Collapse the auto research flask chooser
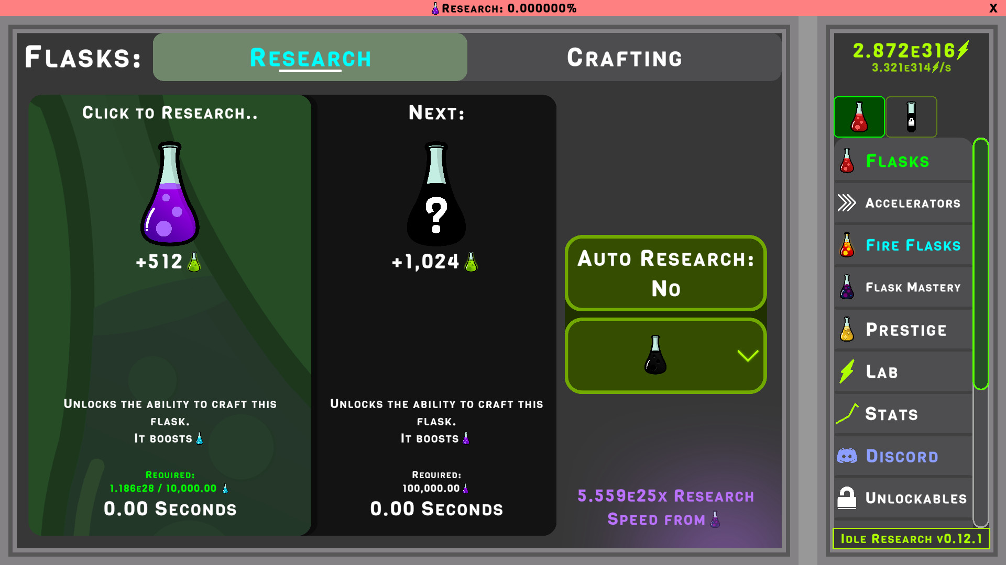This screenshot has height=565, width=1006. point(748,355)
